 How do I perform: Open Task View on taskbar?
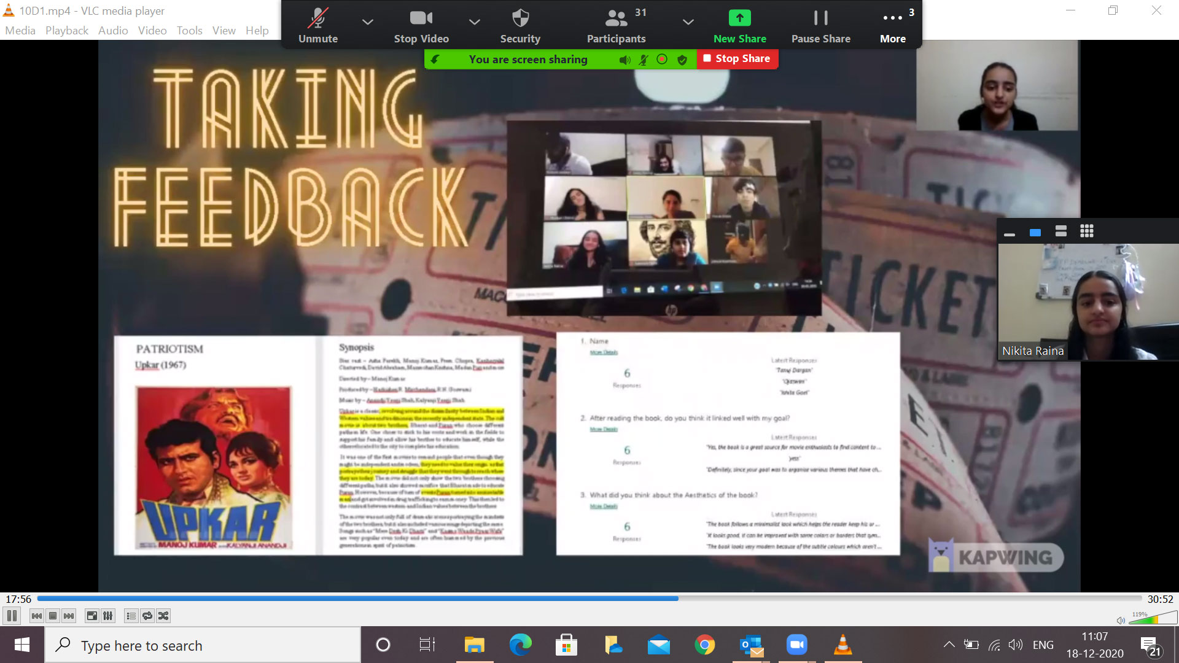coord(427,645)
